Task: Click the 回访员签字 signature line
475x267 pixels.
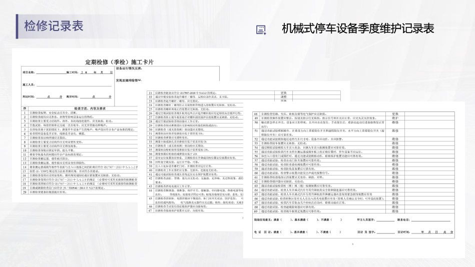Action: click(385, 232)
